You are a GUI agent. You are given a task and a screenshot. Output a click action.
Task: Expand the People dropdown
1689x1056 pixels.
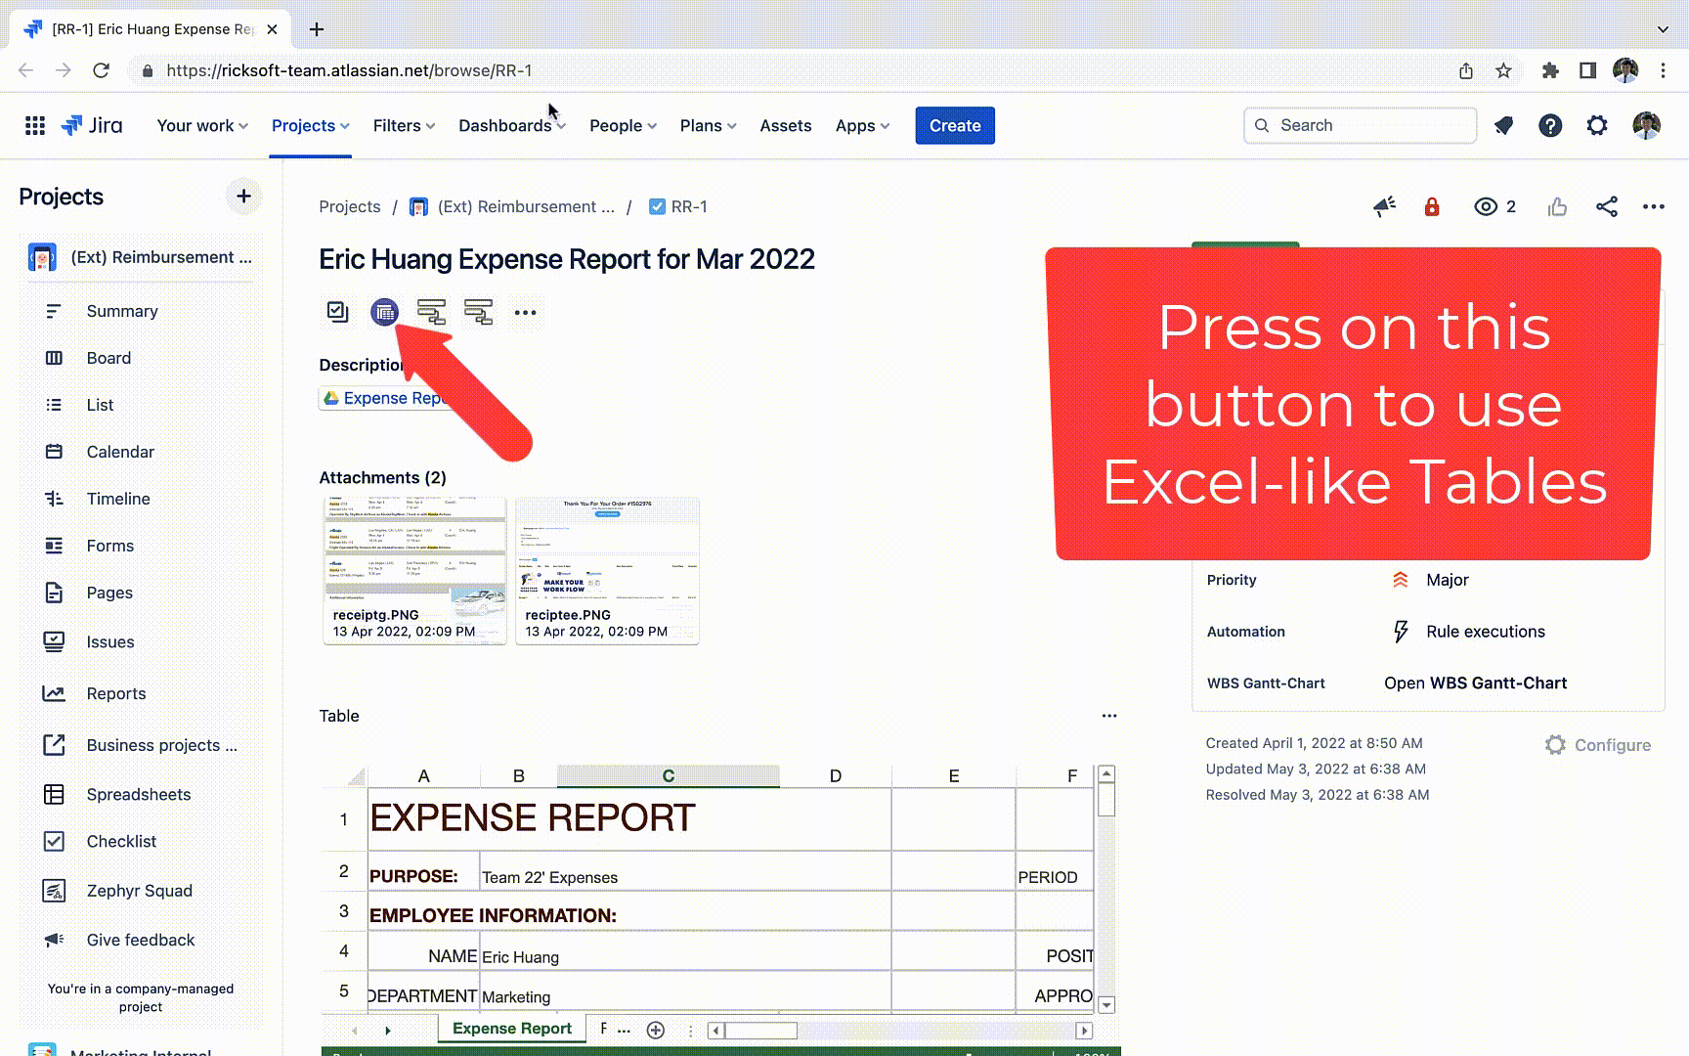[623, 125]
